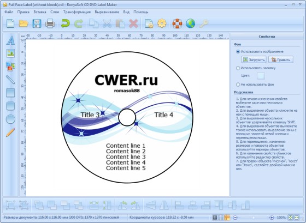Open the Слои menu
This screenshot has width=306, height=223.
55,12
